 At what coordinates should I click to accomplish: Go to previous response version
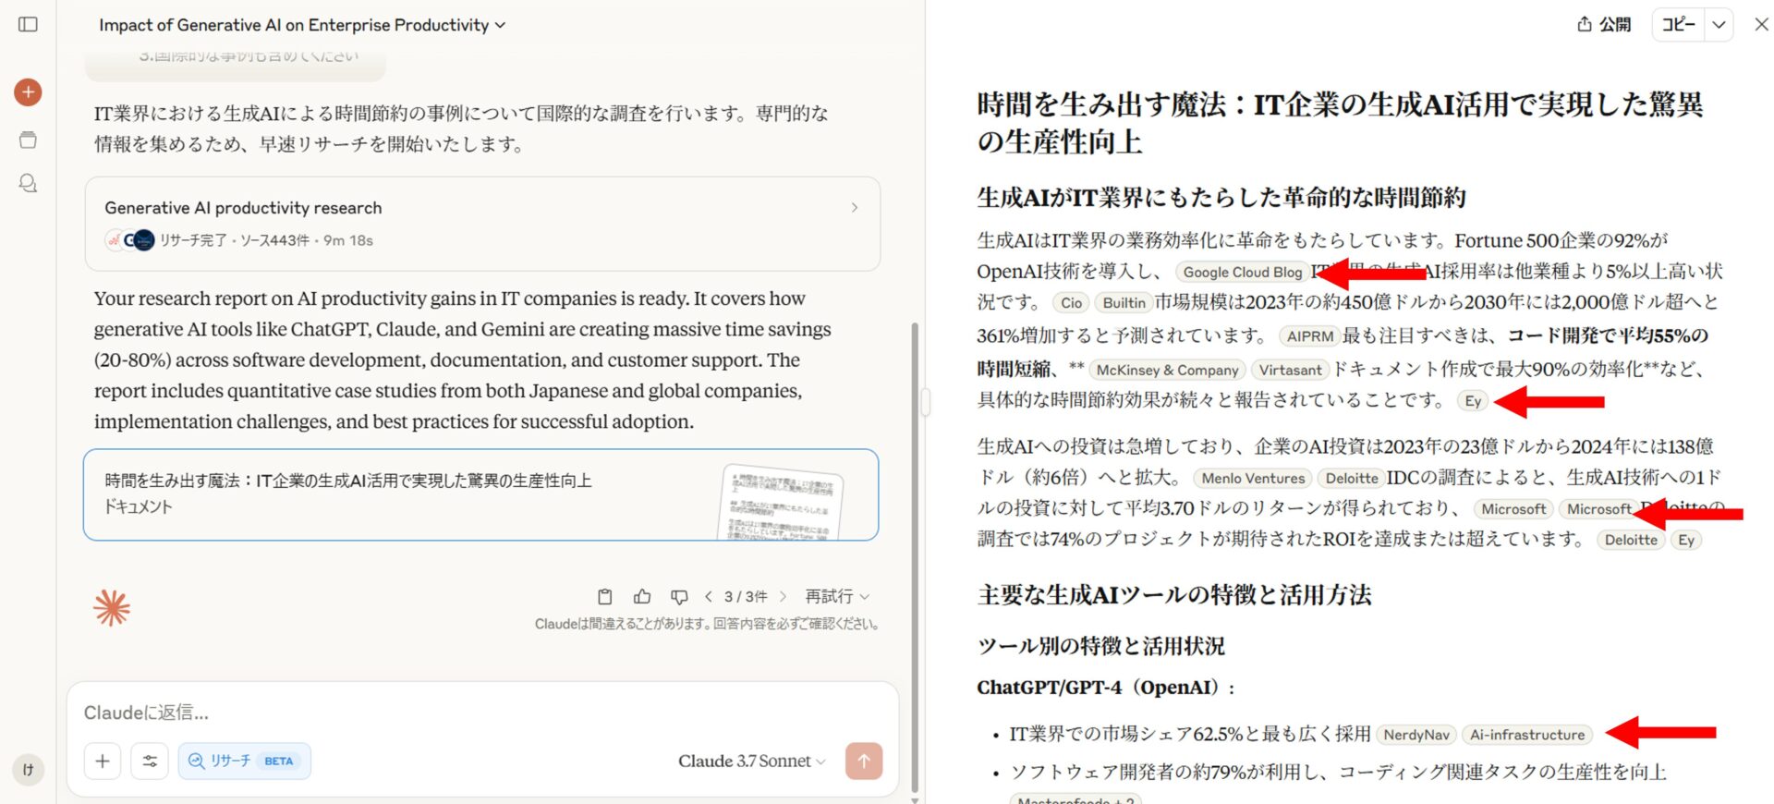click(x=709, y=597)
